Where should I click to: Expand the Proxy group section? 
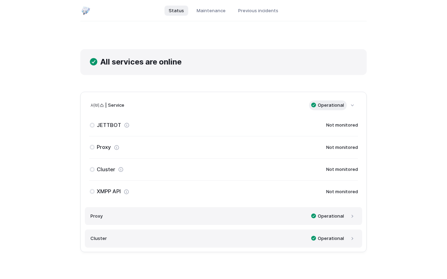point(352,216)
